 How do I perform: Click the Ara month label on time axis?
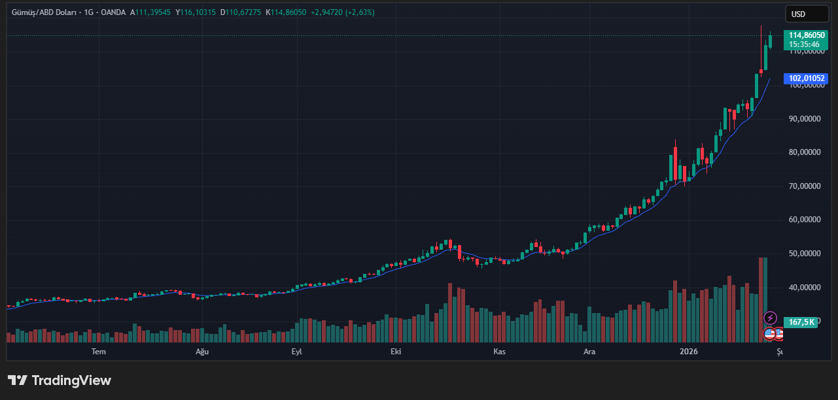click(x=589, y=352)
